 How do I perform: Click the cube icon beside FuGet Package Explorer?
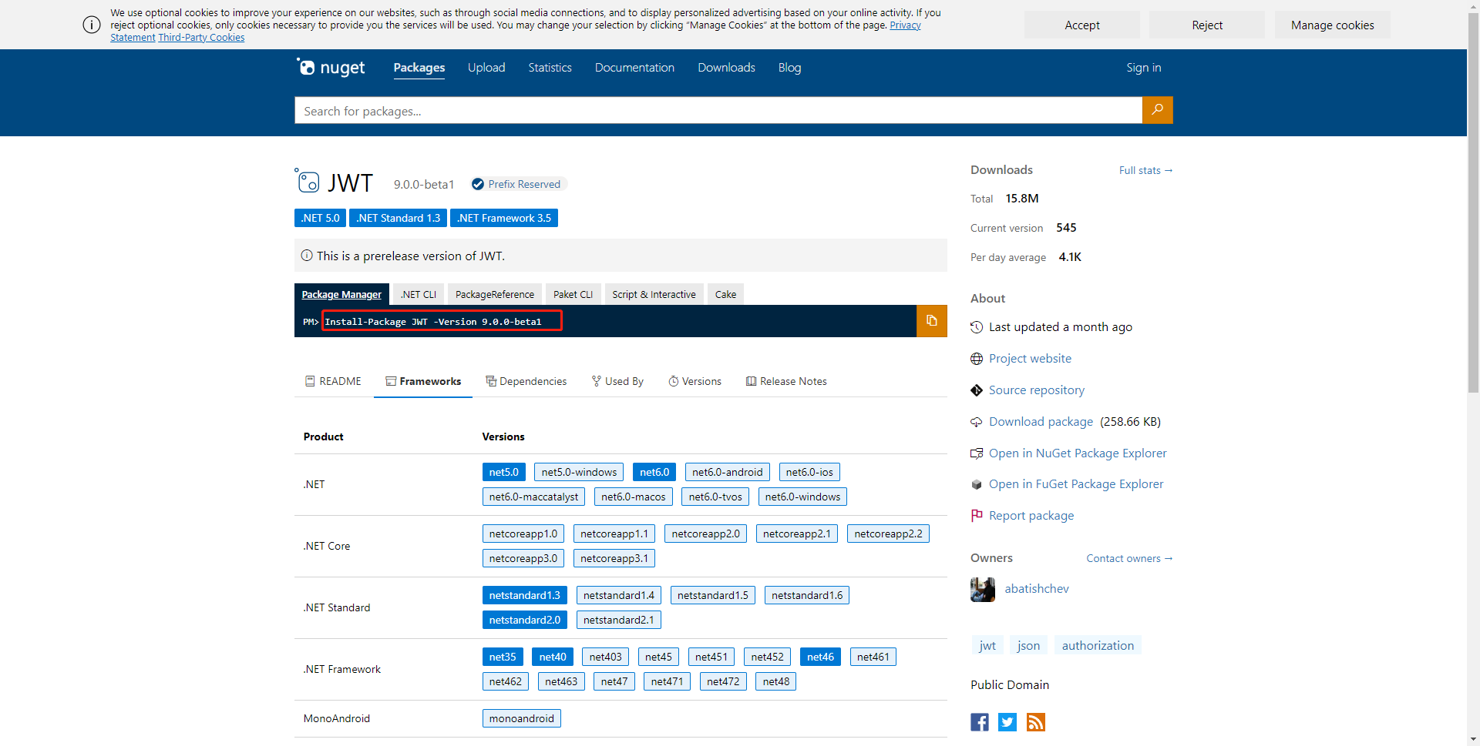click(977, 484)
